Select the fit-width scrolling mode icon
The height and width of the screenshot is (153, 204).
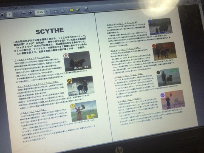[x=56, y=11]
